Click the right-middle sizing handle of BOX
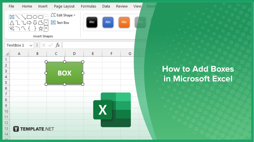This screenshot has width=254, height=142. (83, 73)
